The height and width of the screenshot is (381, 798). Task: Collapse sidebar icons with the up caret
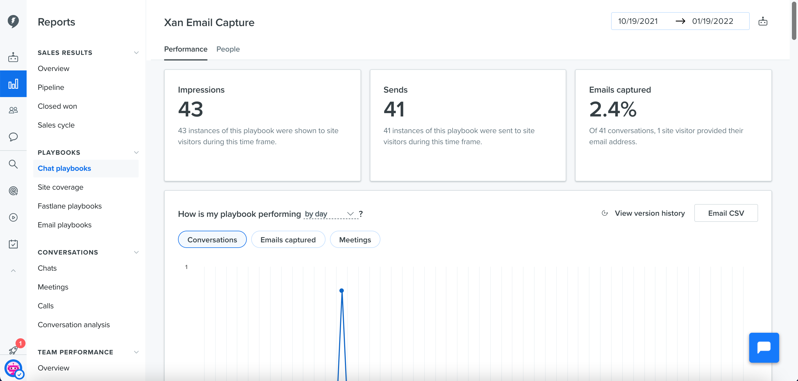13,271
